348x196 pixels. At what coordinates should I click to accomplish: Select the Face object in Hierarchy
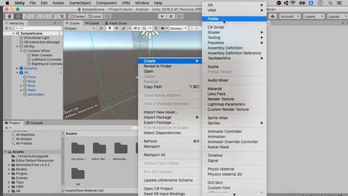click(32, 77)
